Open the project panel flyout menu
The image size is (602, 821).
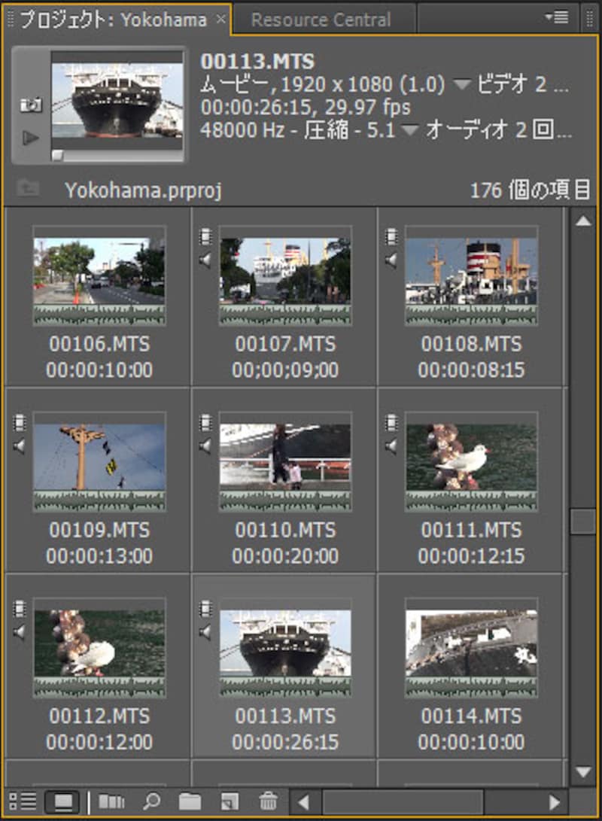(558, 17)
